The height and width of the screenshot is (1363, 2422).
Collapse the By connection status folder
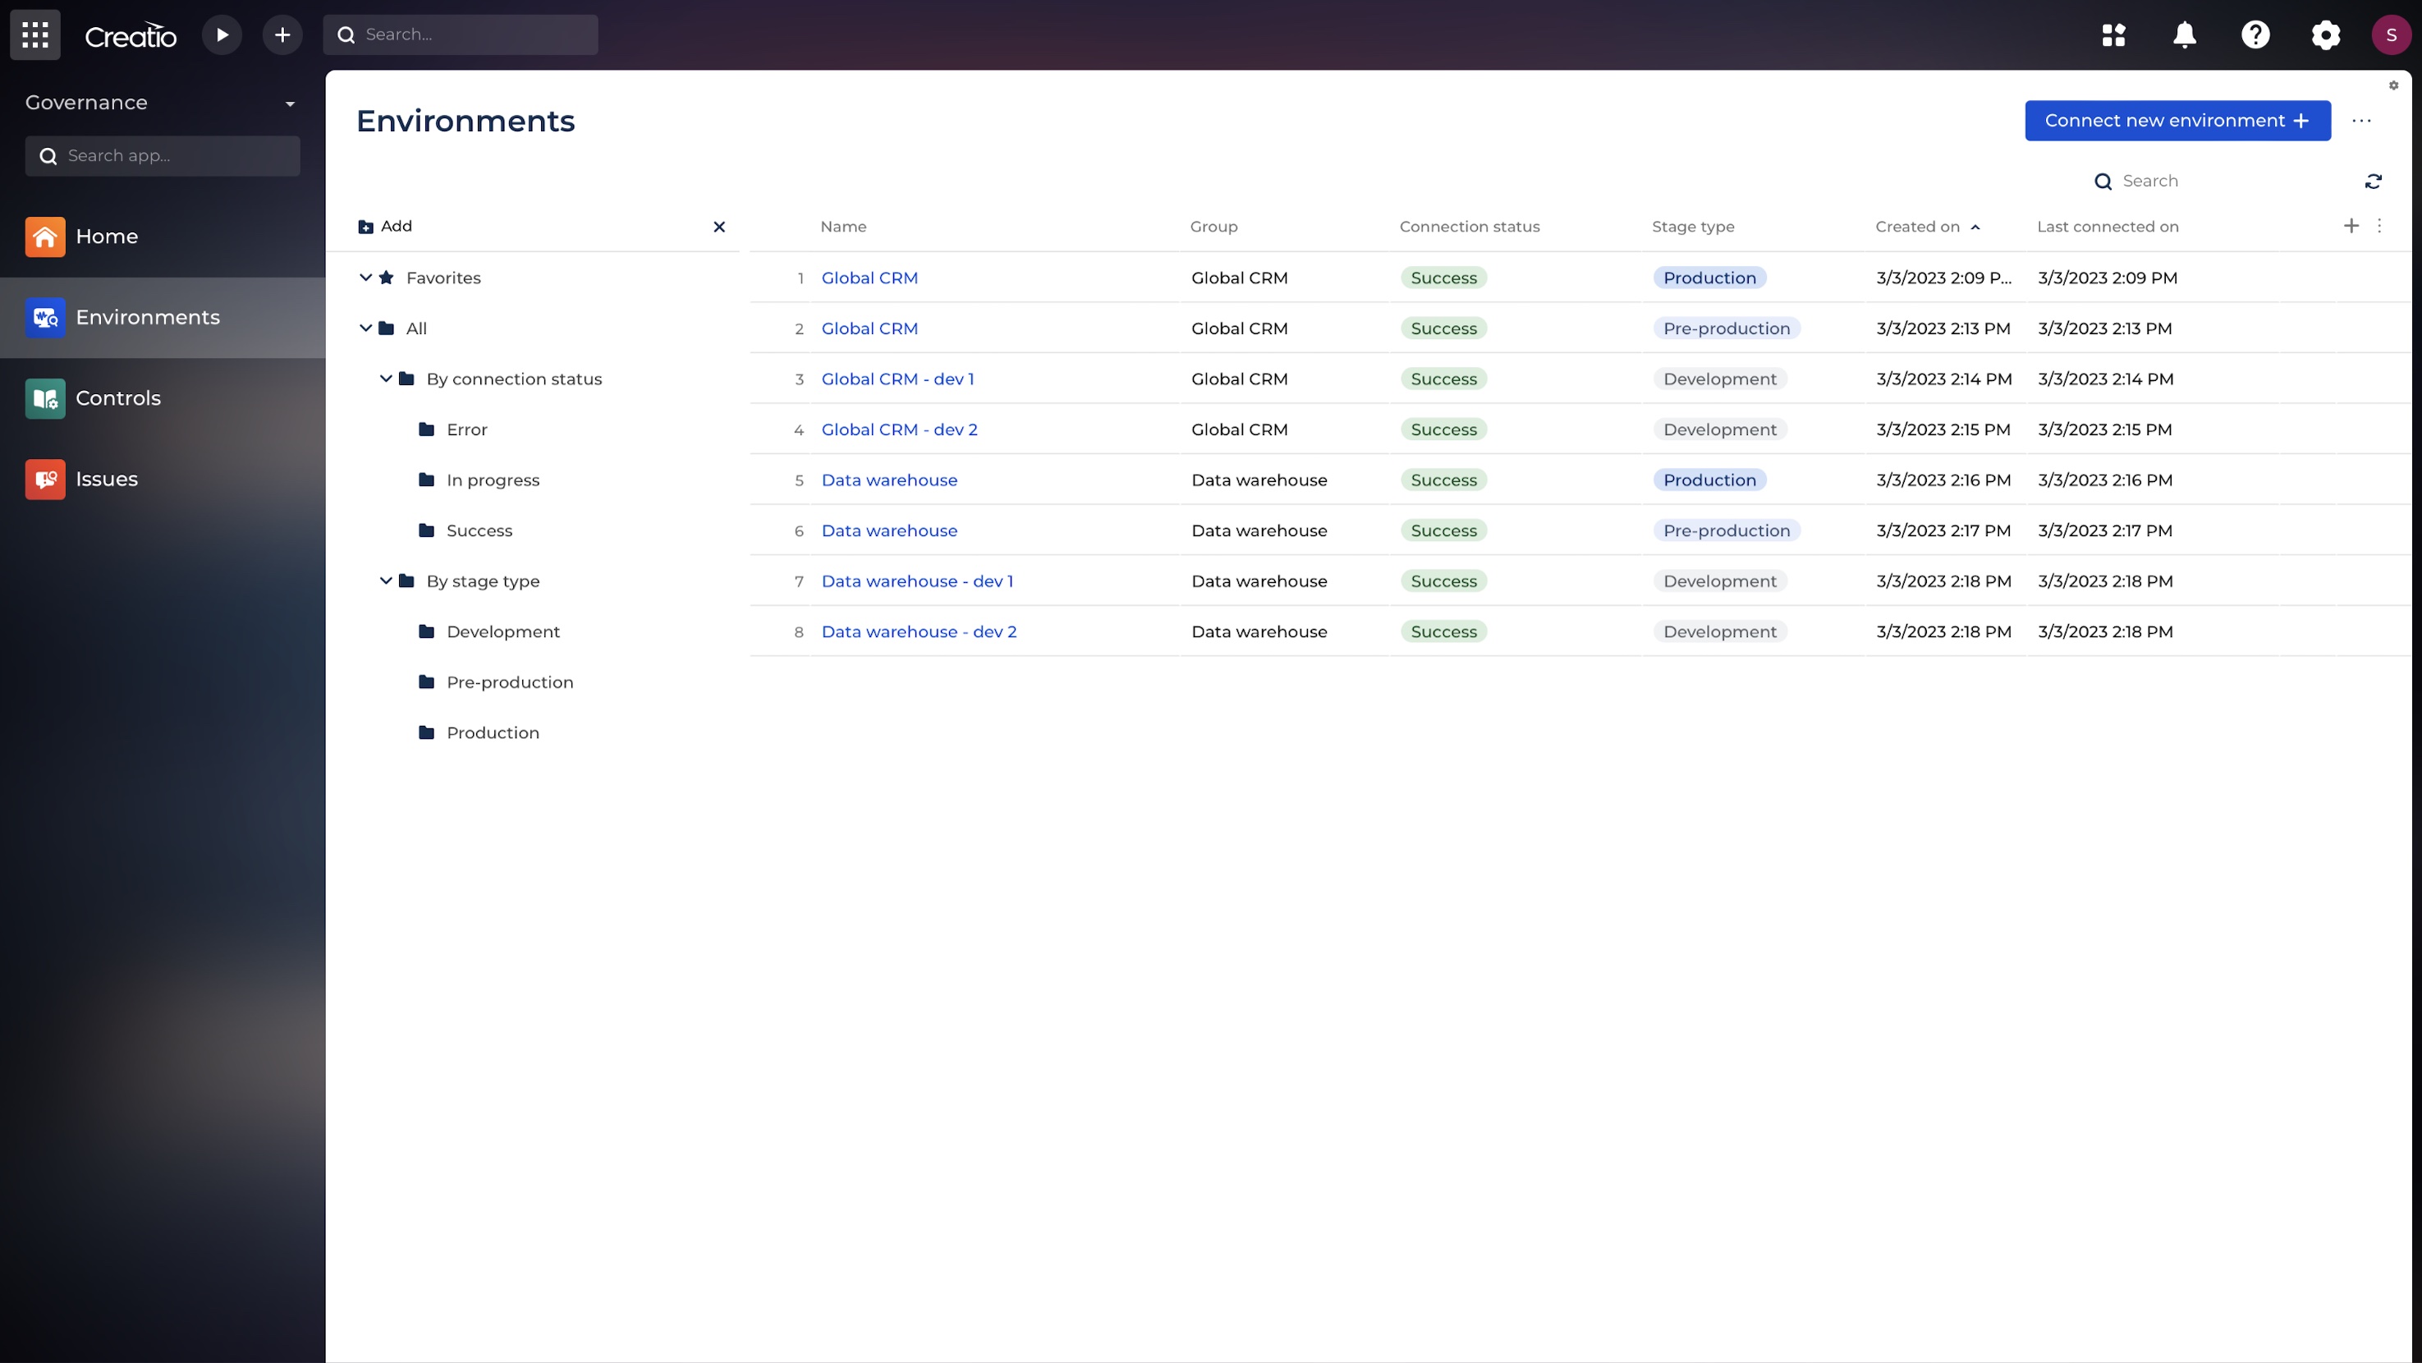(386, 378)
